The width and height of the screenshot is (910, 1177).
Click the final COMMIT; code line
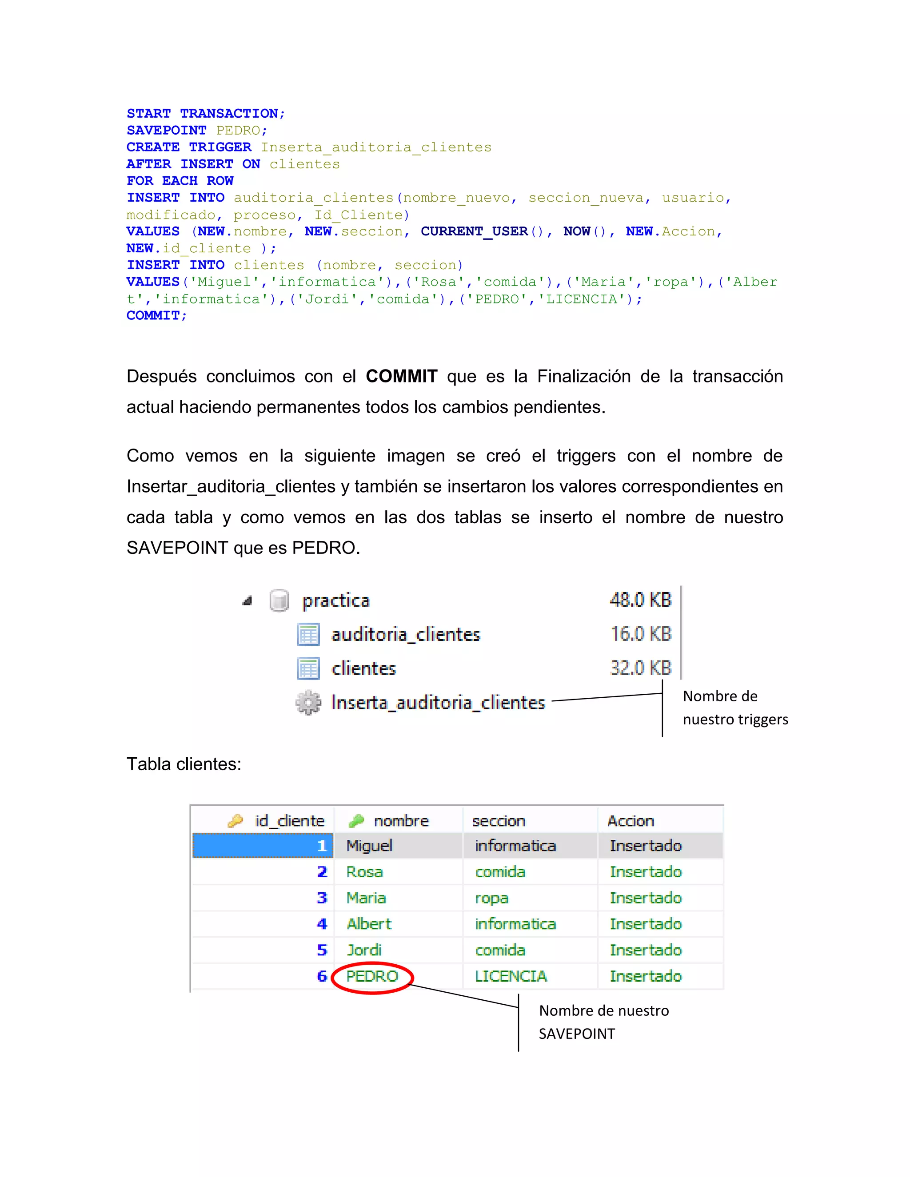pyautogui.click(x=157, y=315)
